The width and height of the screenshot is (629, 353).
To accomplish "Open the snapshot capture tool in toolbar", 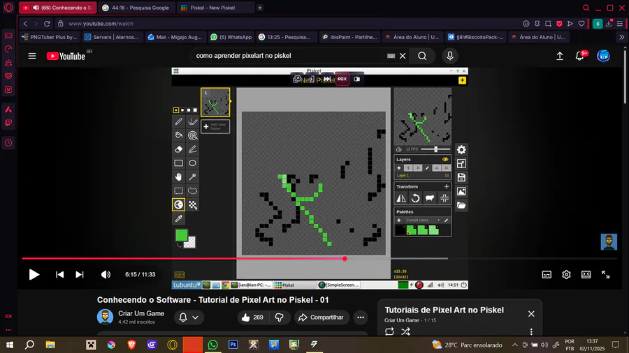I will pos(548,24).
